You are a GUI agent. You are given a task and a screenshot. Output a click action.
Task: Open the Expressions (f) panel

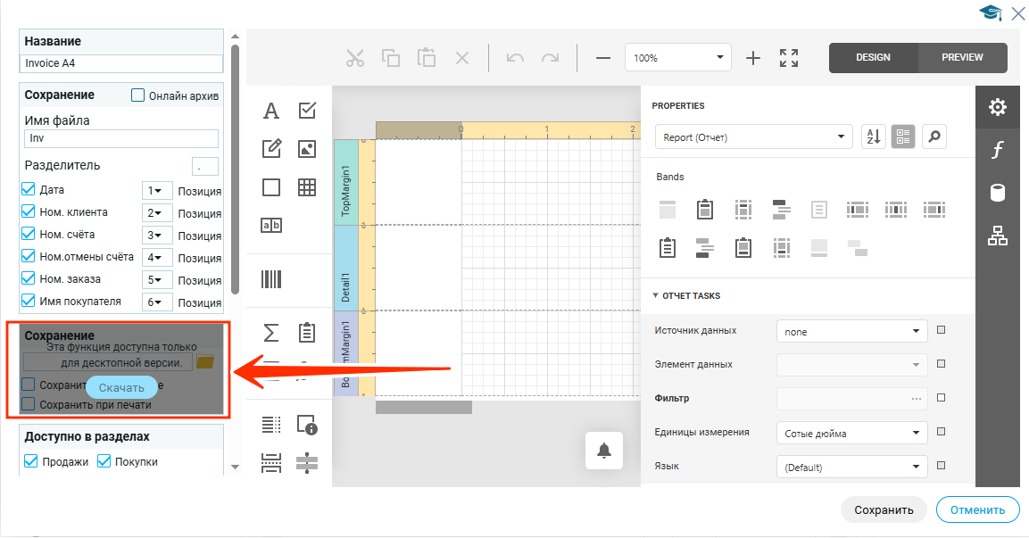click(998, 150)
